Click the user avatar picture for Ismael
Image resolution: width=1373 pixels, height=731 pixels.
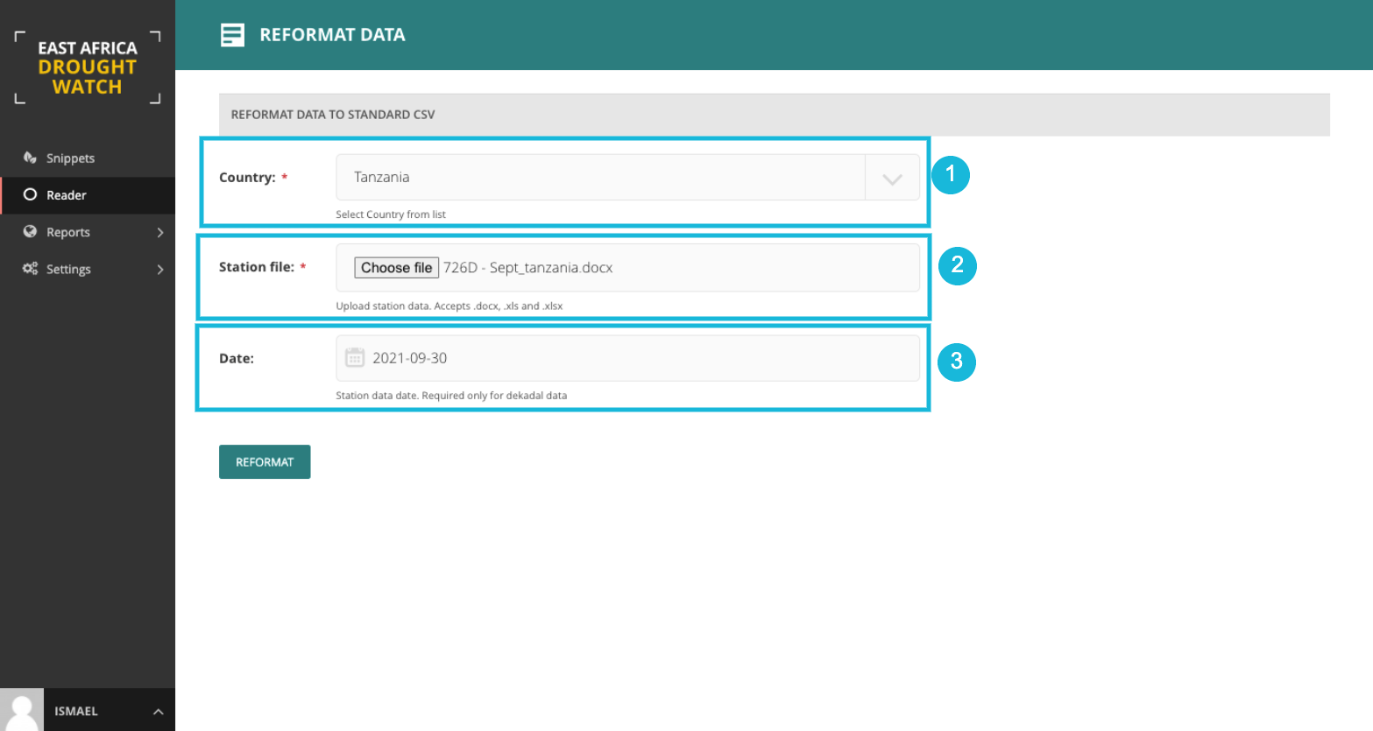coord(22,709)
